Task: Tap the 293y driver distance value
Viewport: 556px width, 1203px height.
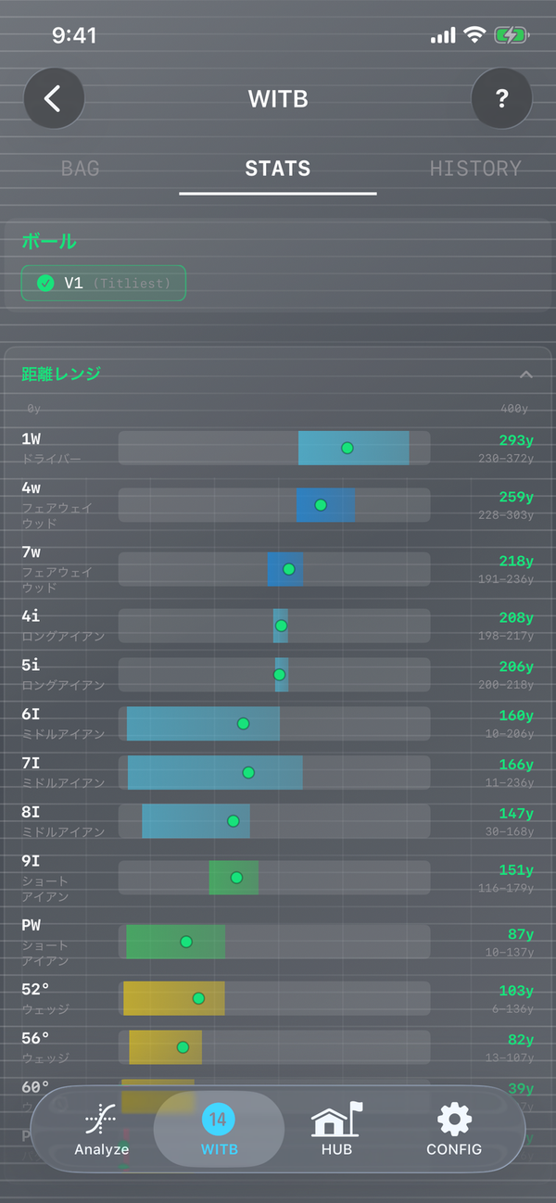Action: (x=516, y=440)
